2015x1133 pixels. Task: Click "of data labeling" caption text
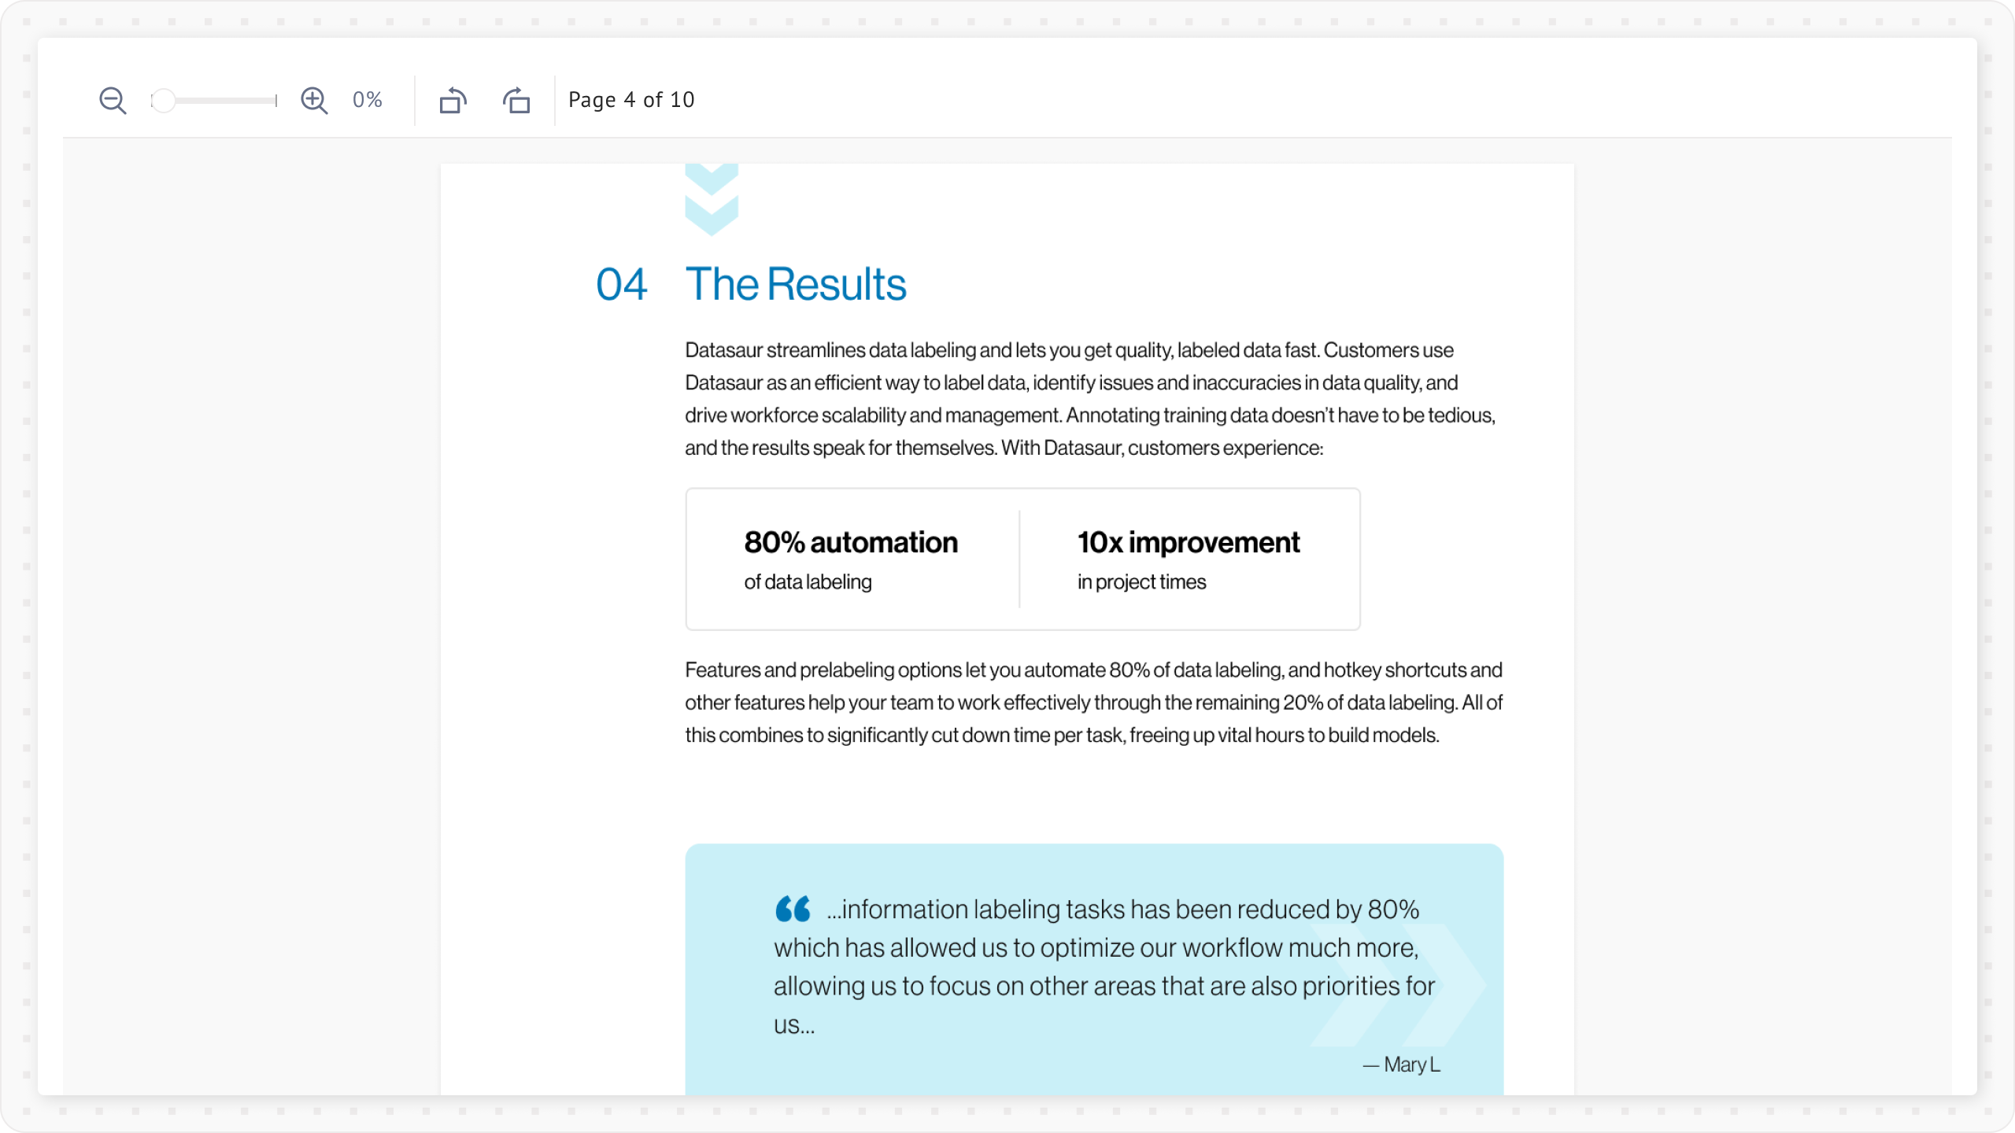tap(808, 582)
